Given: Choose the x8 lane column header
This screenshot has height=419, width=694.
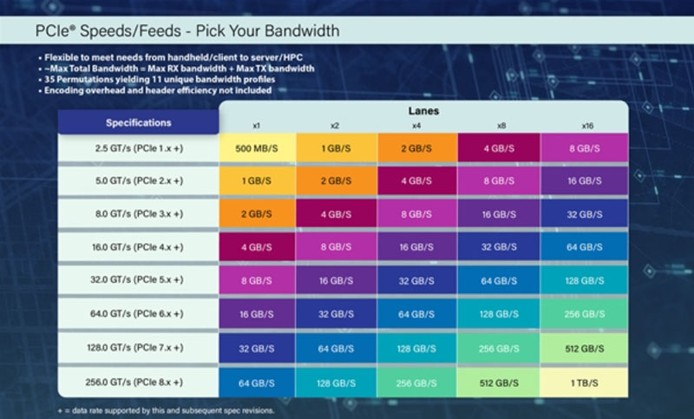Looking at the screenshot, I should click(x=499, y=125).
